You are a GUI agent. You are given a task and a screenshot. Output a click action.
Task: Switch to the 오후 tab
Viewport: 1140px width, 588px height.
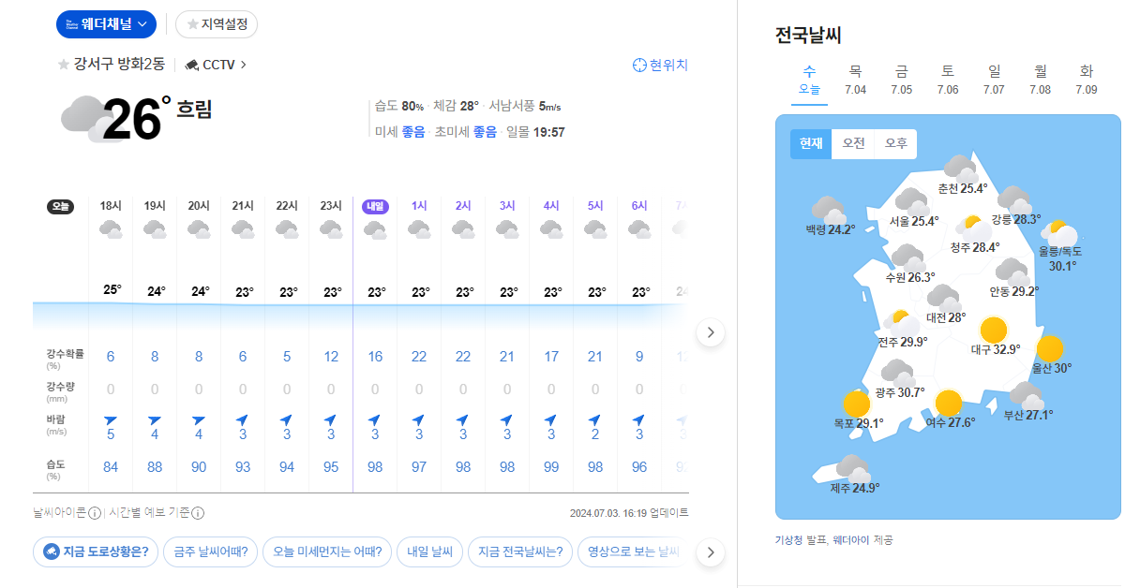(894, 145)
